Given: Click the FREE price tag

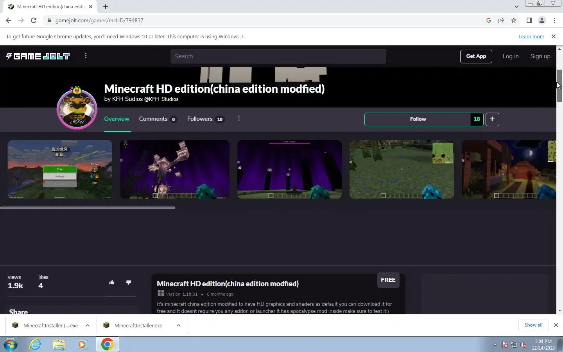Looking at the screenshot, I should click(x=388, y=280).
